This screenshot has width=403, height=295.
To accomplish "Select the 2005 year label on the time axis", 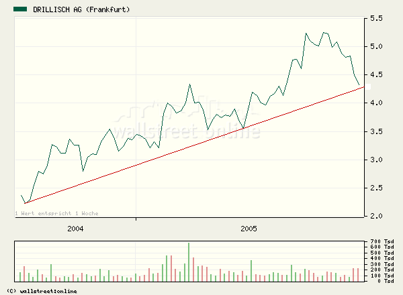I will tap(249, 229).
